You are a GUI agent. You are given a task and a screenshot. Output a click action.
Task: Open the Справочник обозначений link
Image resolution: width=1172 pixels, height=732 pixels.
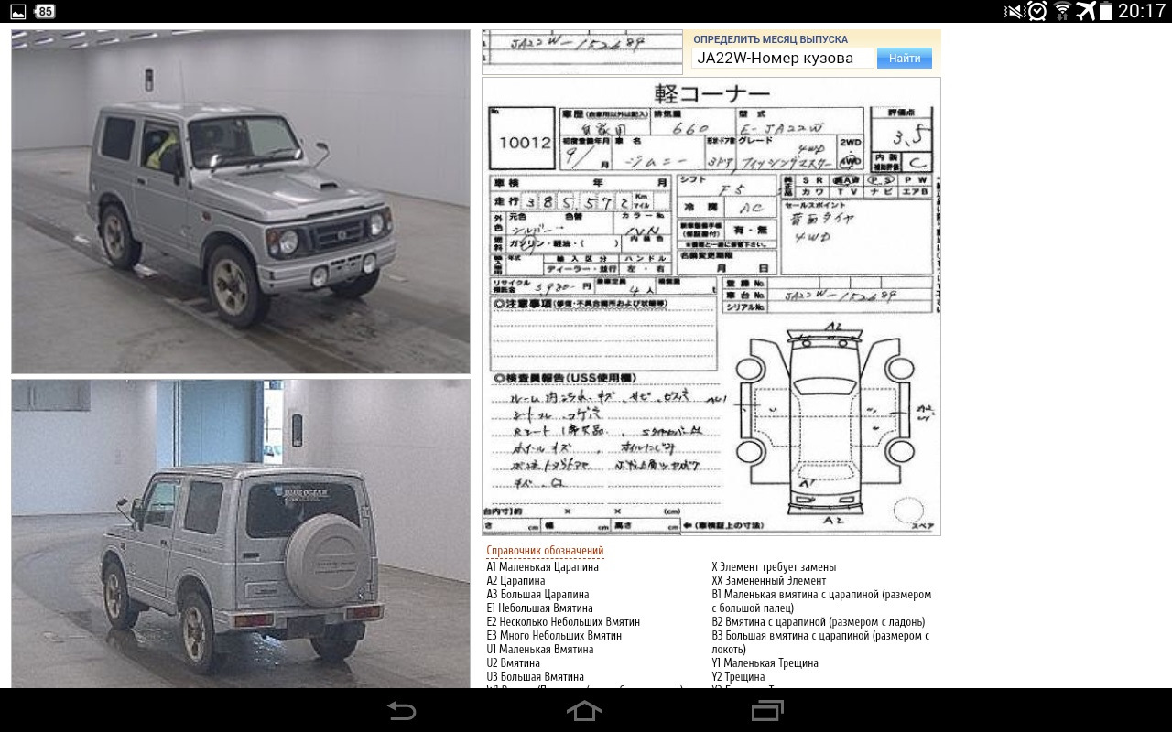tap(545, 551)
